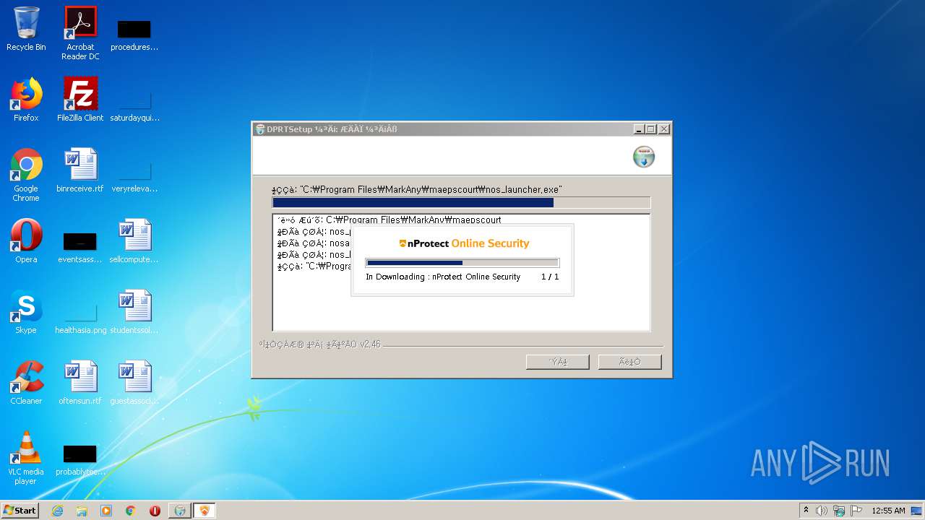Open CCleaner desktop shortcut
Image resolution: width=925 pixels, height=520 pixels.
coord(26,383)
